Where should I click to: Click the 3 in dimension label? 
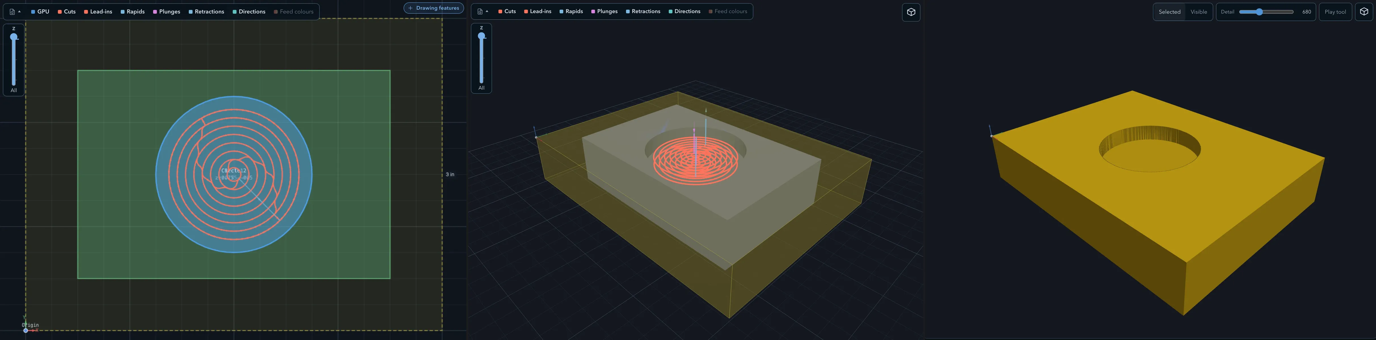pyautogui.click(x=450, y=175)
